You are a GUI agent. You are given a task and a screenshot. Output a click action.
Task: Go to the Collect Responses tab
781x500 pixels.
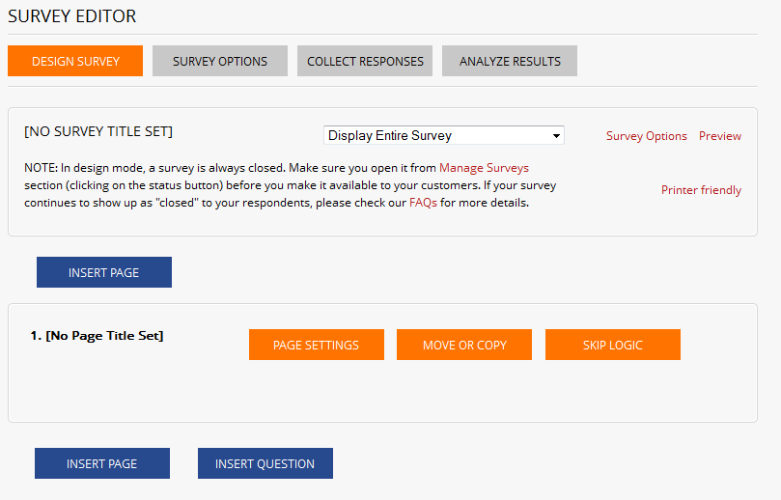[365, 61]
